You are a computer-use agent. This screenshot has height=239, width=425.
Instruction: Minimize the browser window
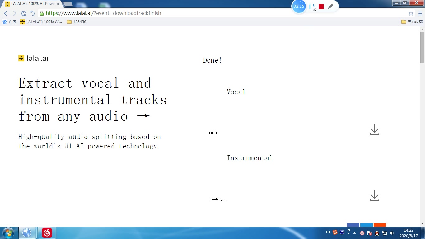click(397, 2)
